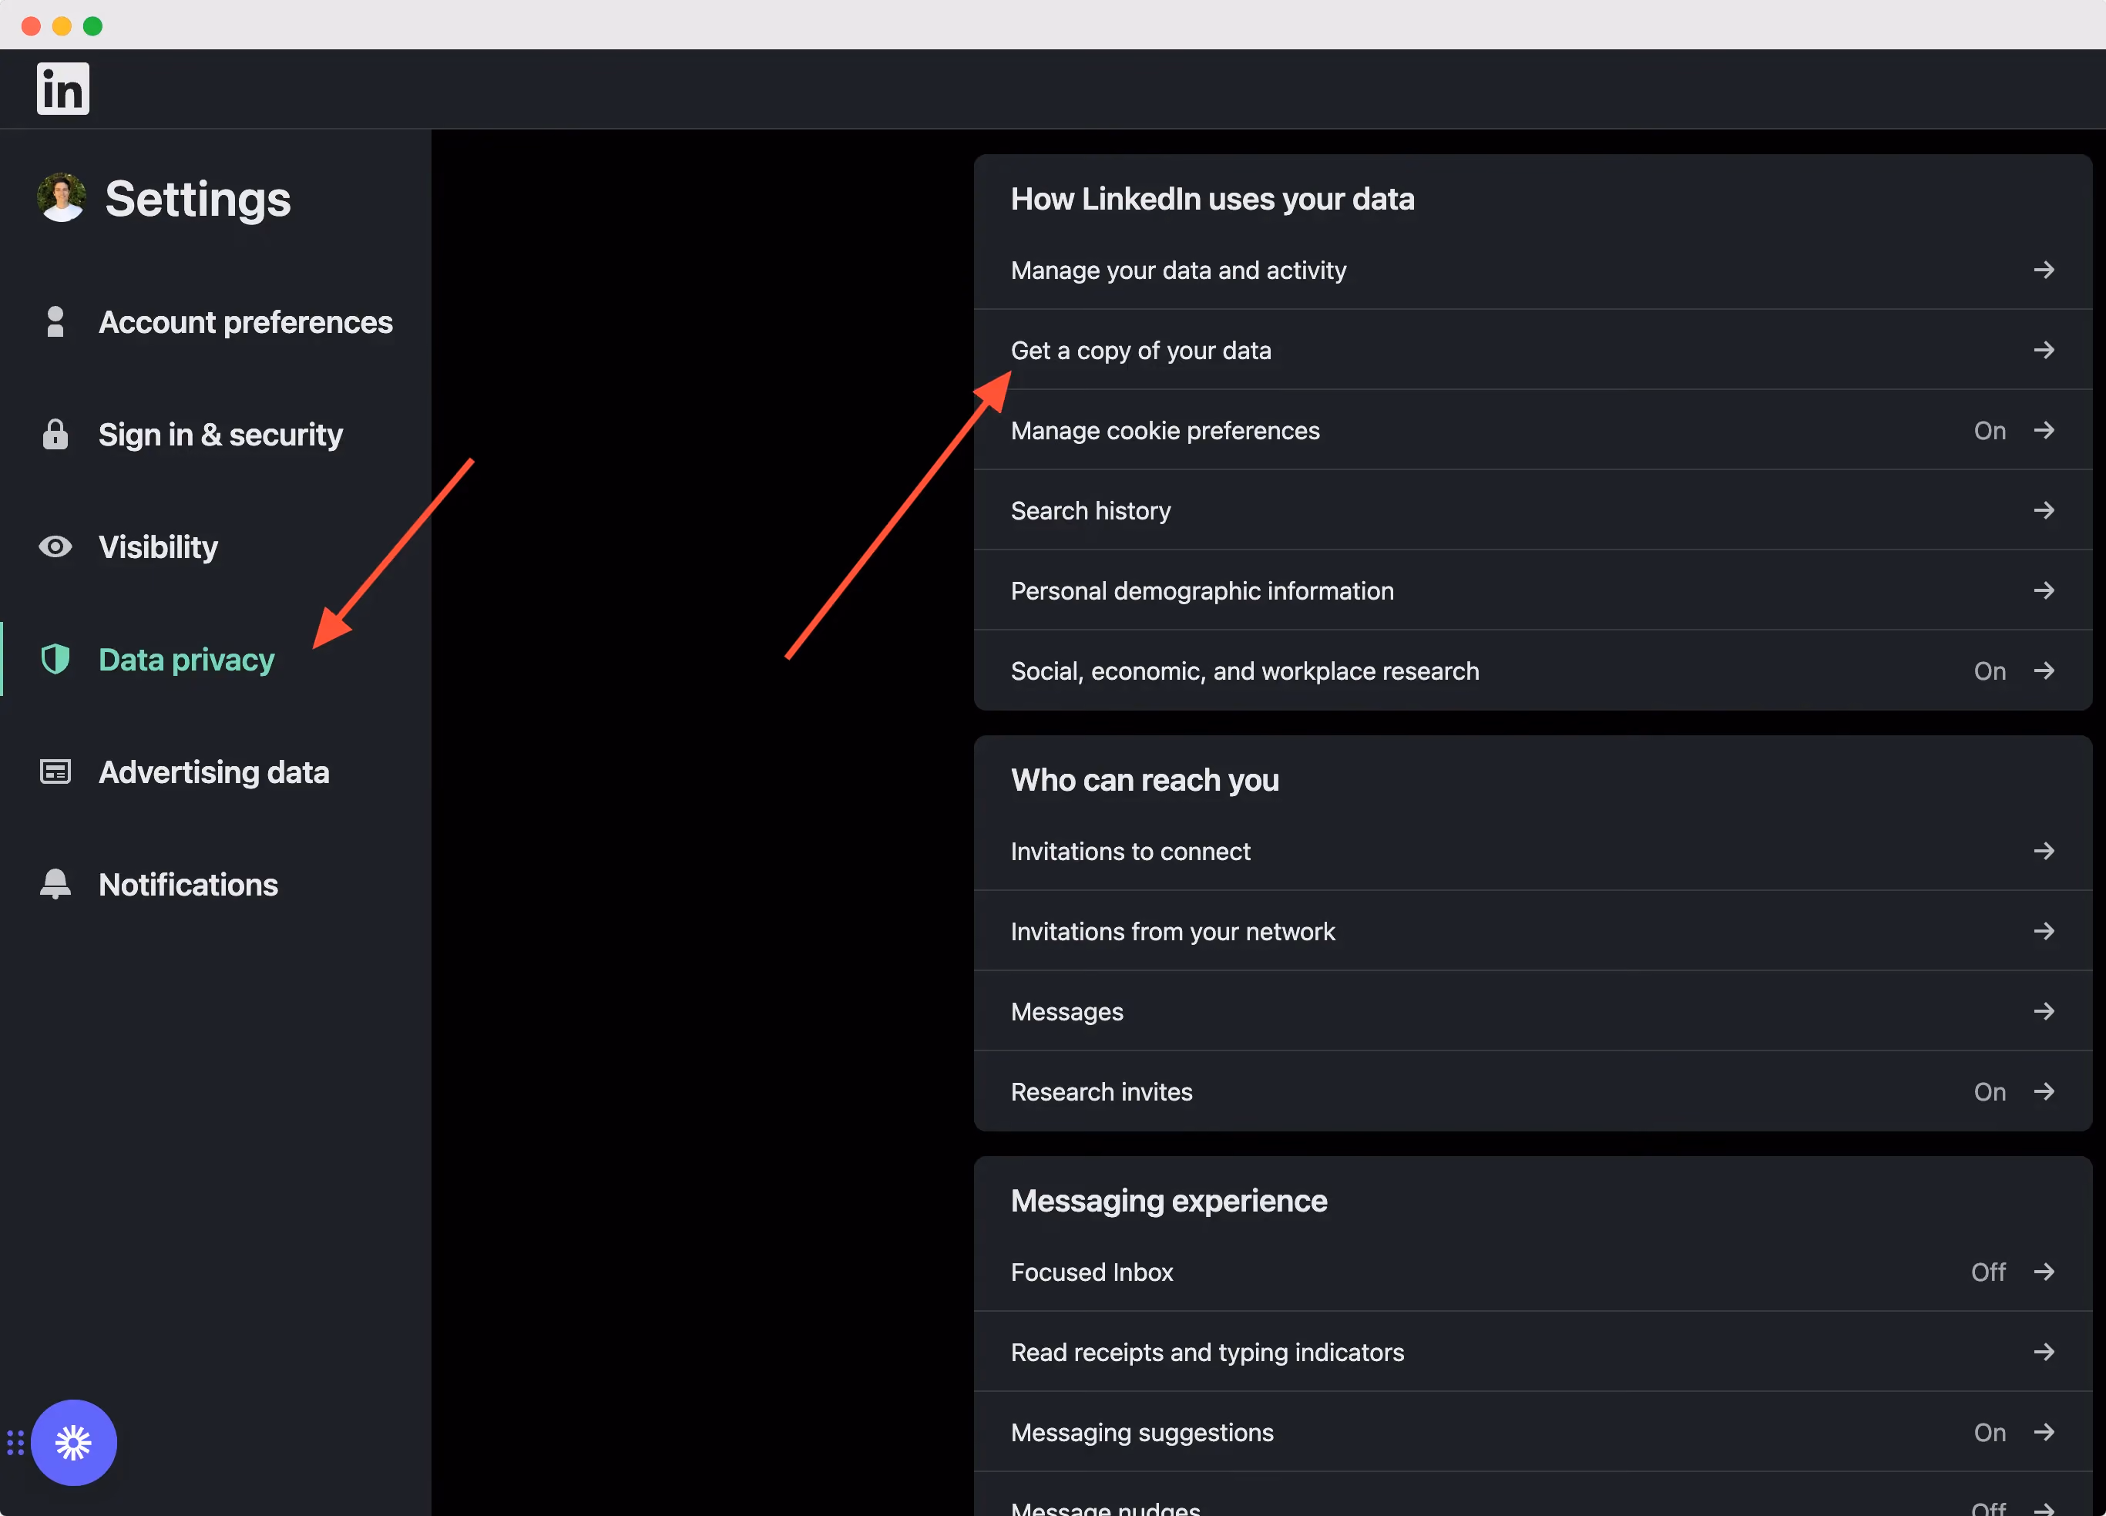The width and height of the screenshot is (2106, 1516).
Task: Click the Social, economic, and workplace research label
Action: click(1245, 671)
